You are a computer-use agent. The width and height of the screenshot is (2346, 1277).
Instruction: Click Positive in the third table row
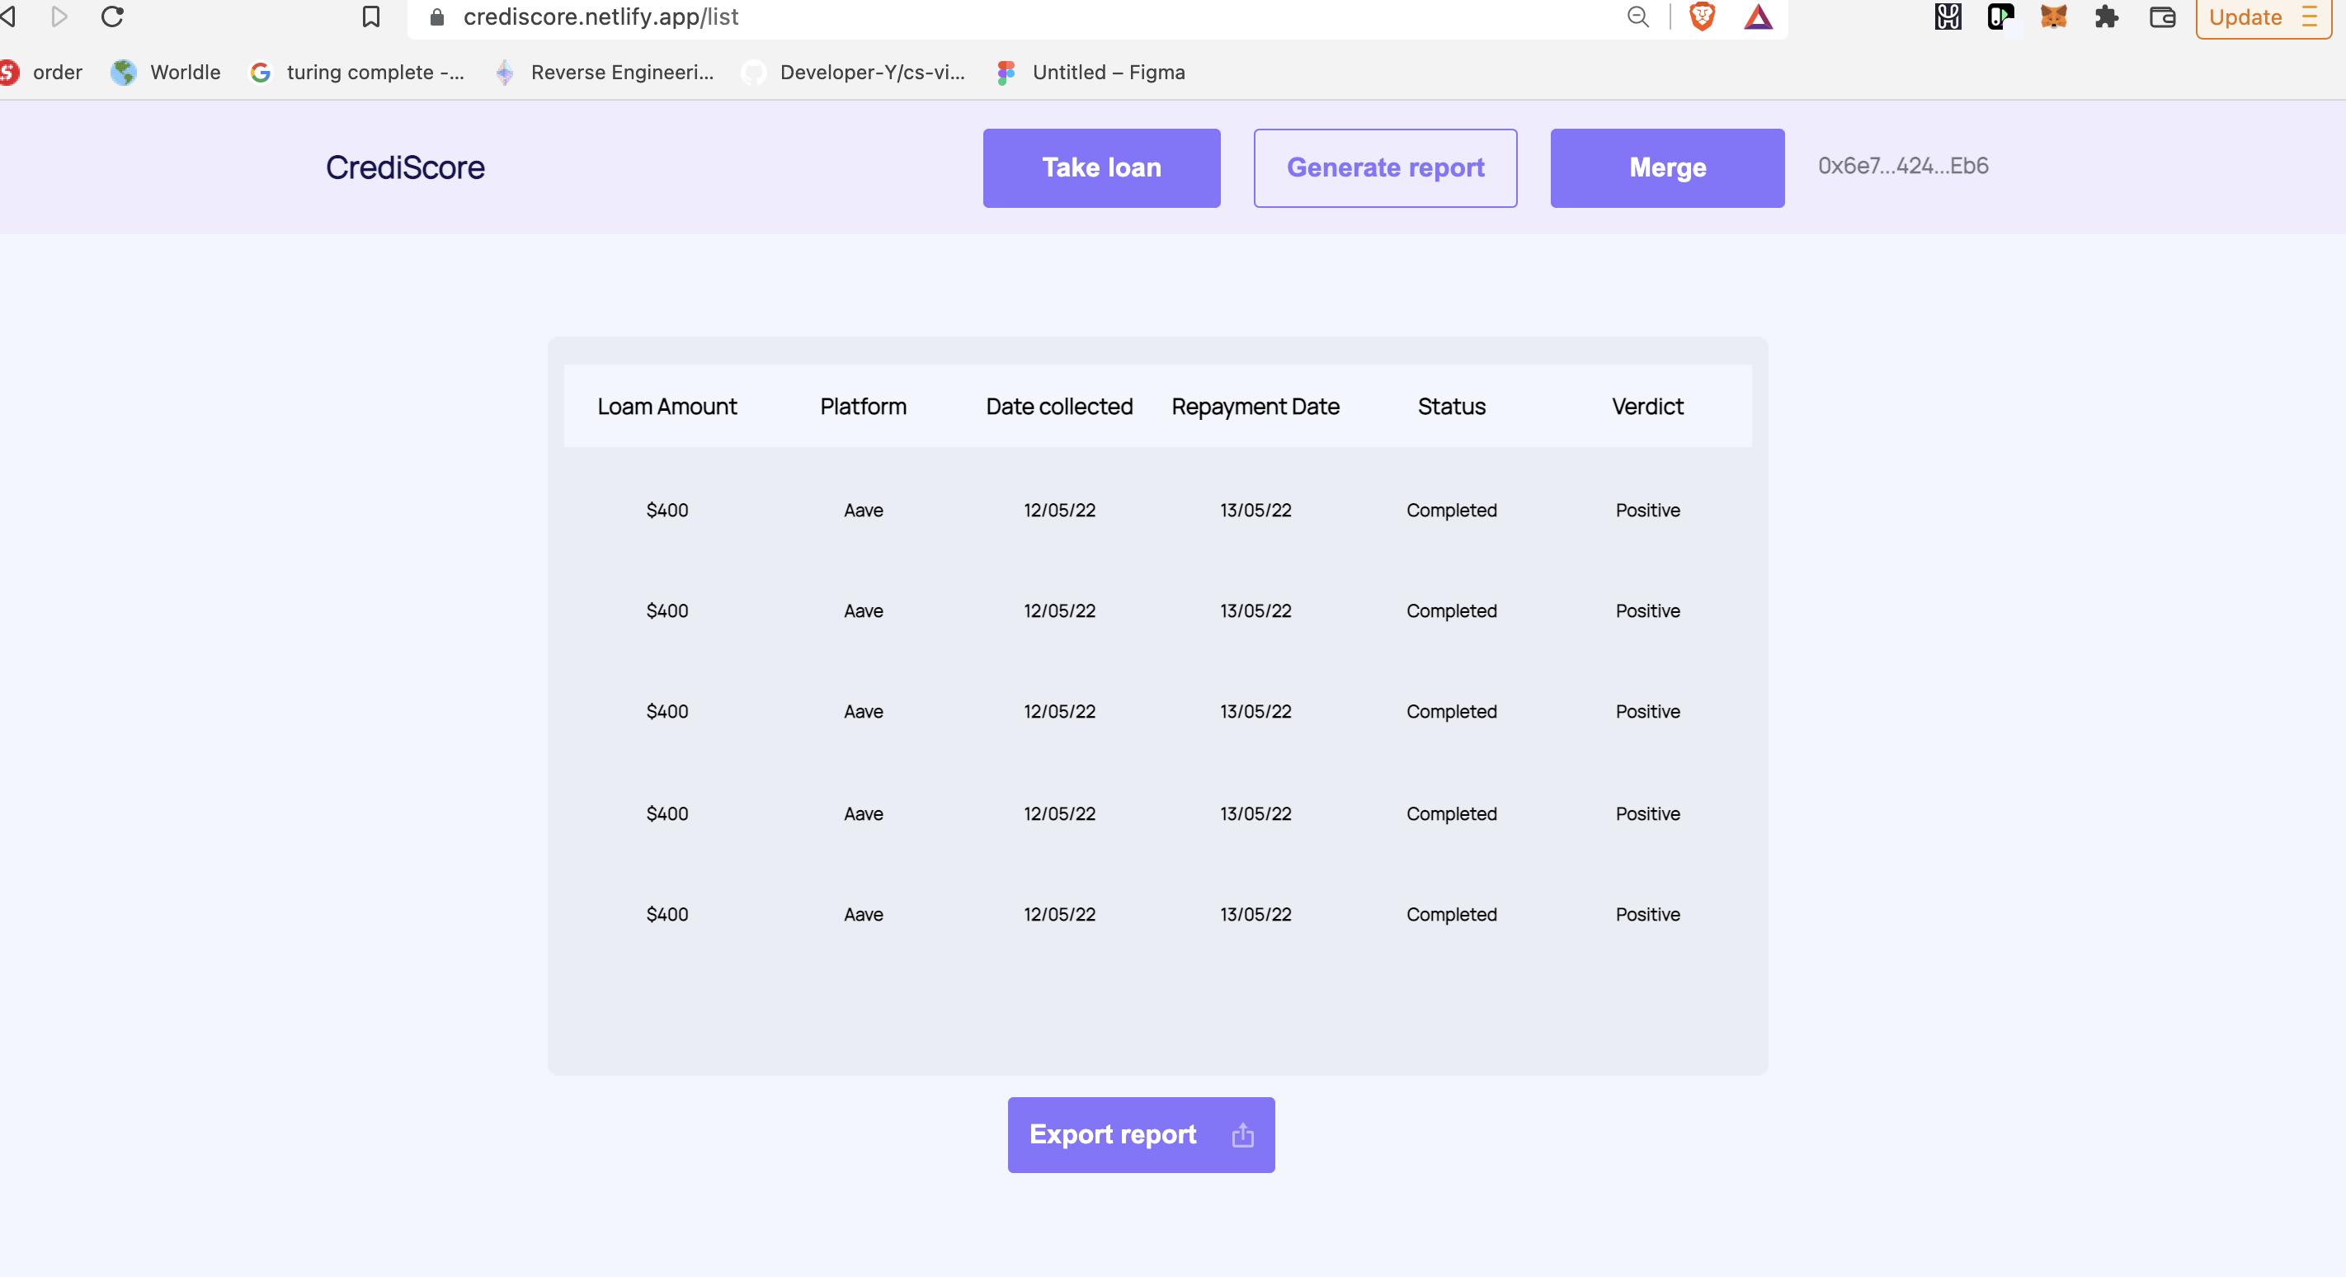pos(1647,711)
